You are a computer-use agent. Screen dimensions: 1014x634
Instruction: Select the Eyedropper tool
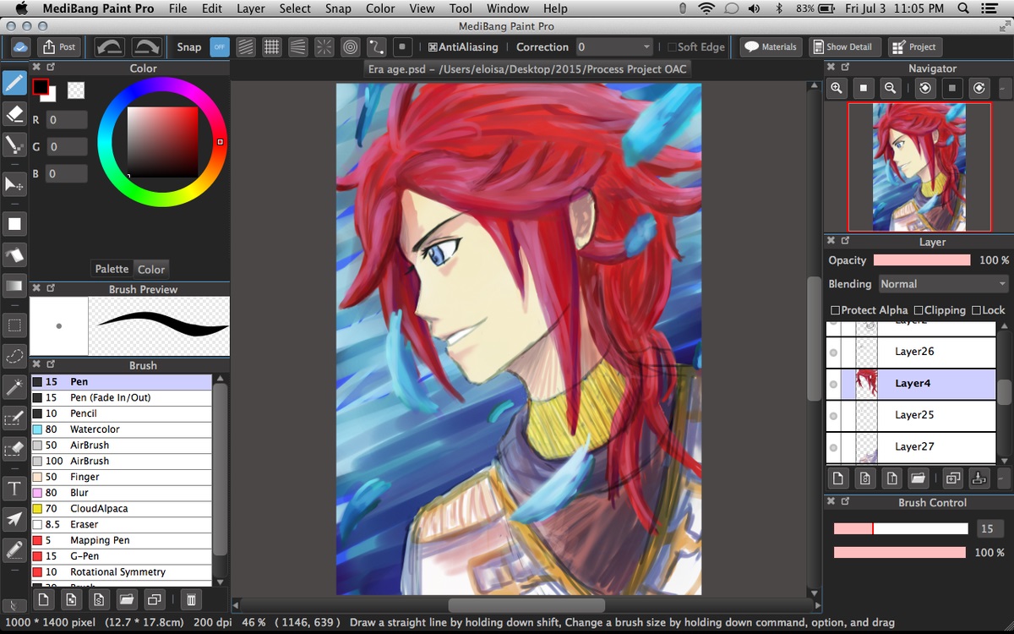tap(14, 550)
